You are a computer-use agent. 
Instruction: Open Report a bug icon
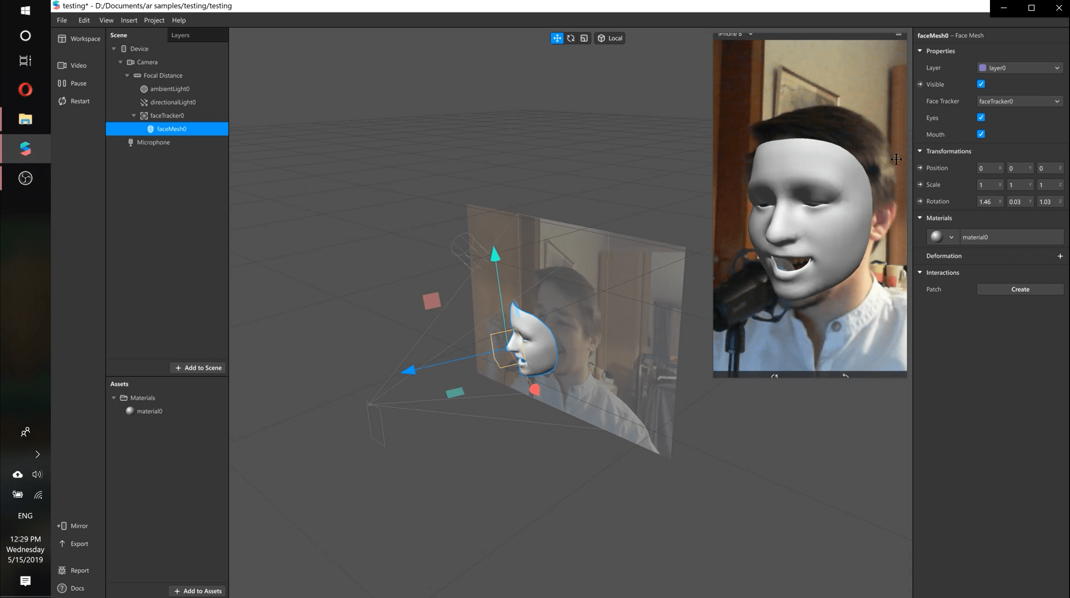[62, 570]
